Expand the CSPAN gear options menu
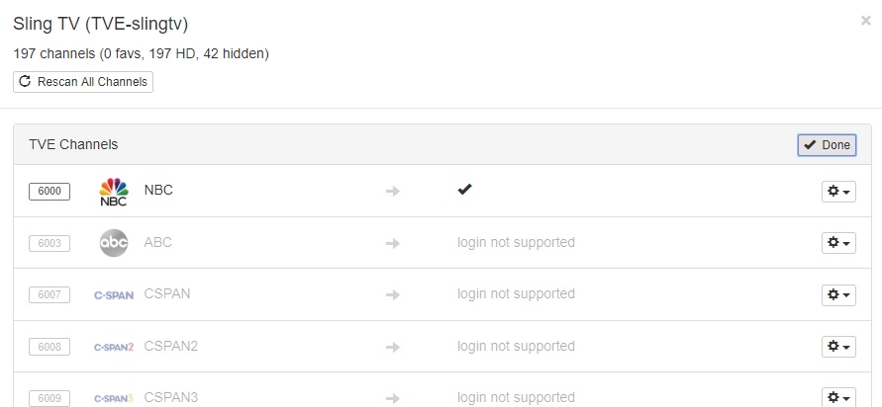 838,294
